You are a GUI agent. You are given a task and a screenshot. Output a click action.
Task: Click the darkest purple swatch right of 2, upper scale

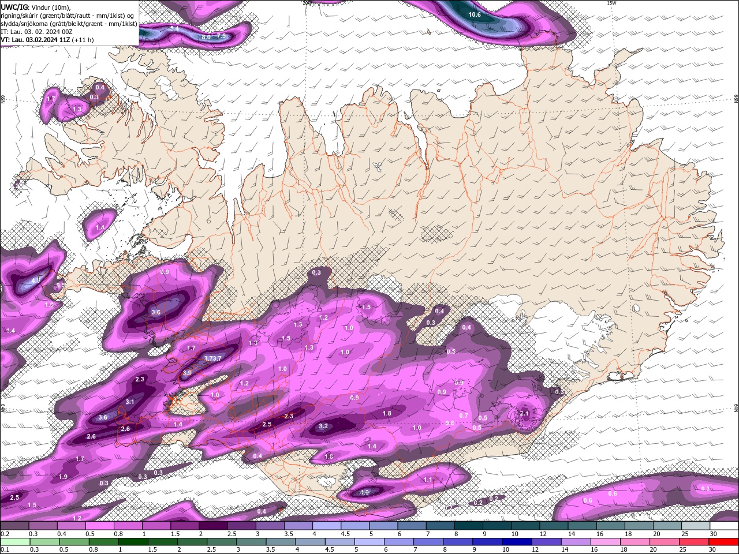click(x=214, y=526)
